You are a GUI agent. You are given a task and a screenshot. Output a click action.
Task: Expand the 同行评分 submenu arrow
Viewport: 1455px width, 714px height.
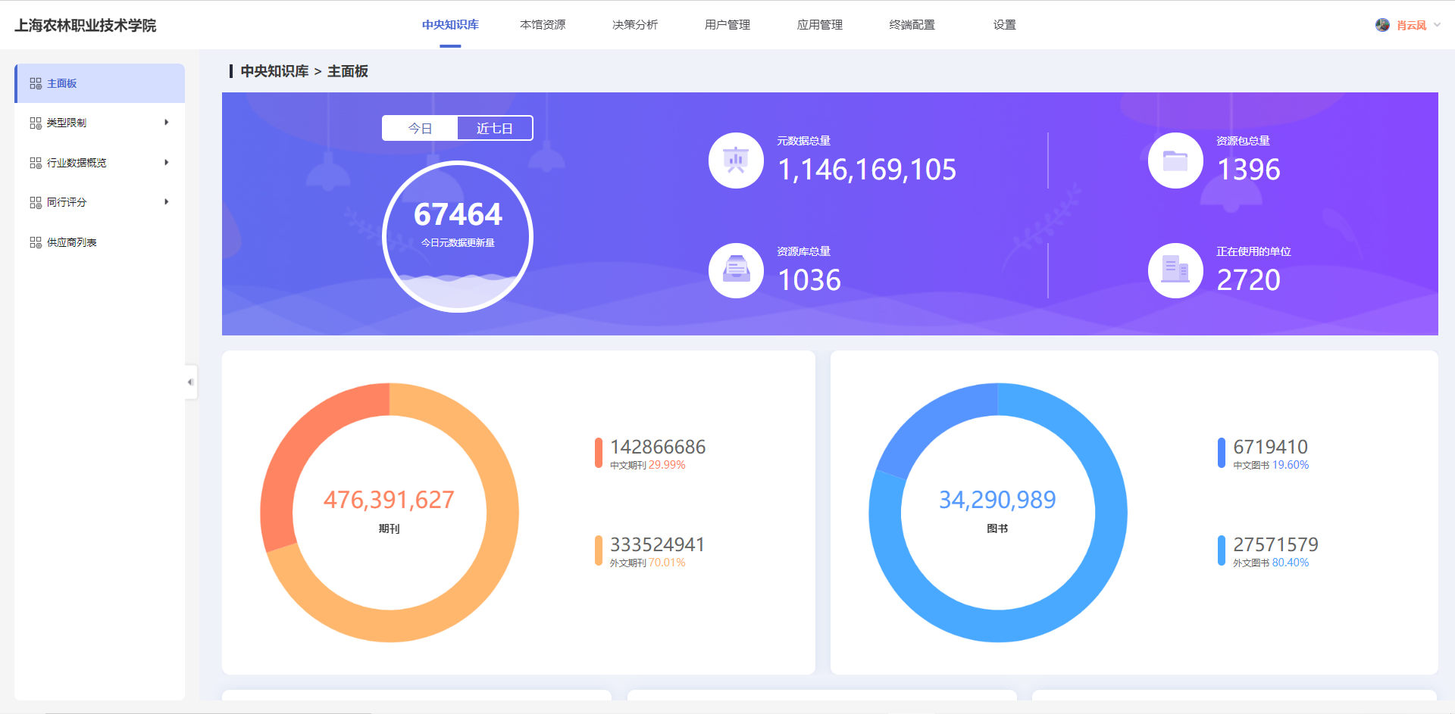tap(167, 202)
